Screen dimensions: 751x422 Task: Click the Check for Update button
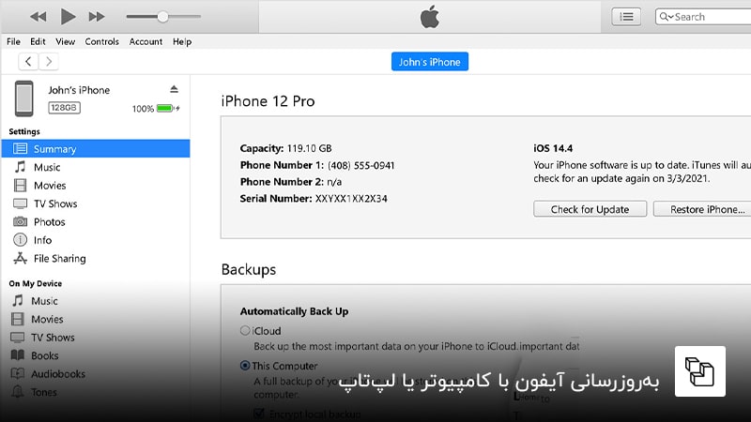590,209
